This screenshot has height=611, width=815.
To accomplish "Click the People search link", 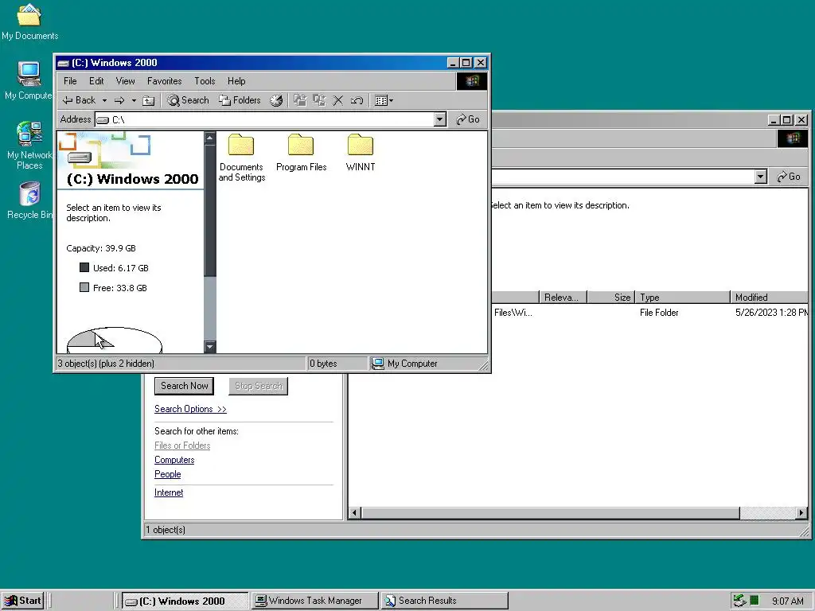I will coord(167,474).
